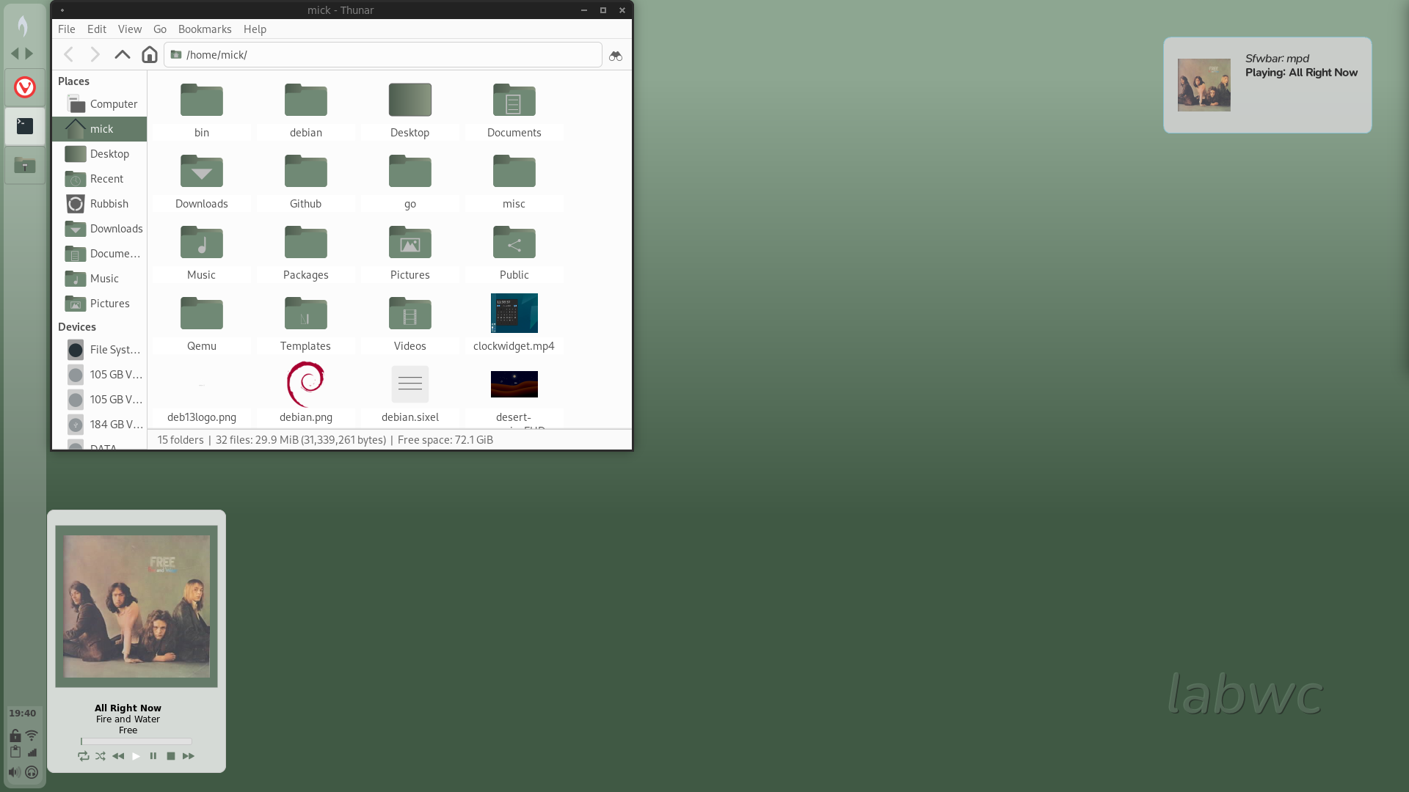This screenshot has height=792, width=1409.
Task: Click the Wi-Fi status tray icon
Action: click(x=32, y=735)
